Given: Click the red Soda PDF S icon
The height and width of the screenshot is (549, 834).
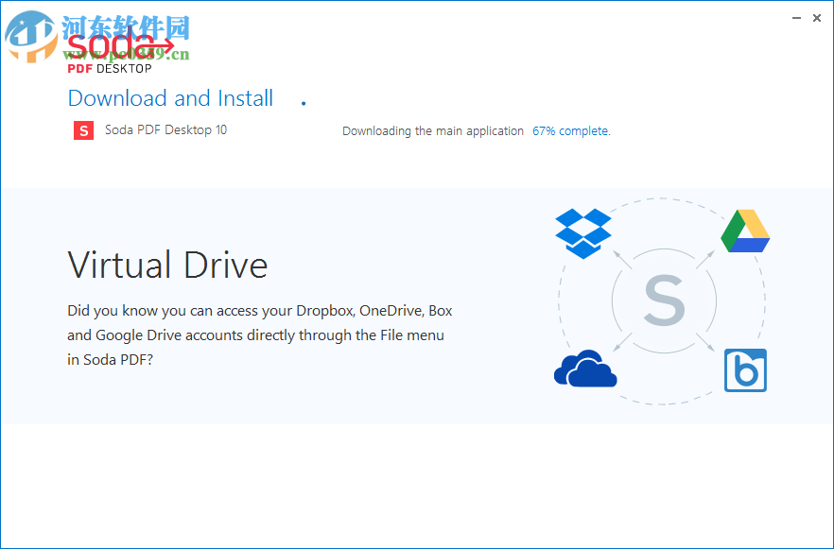Looking at the screenshot, I should [83, 130].
